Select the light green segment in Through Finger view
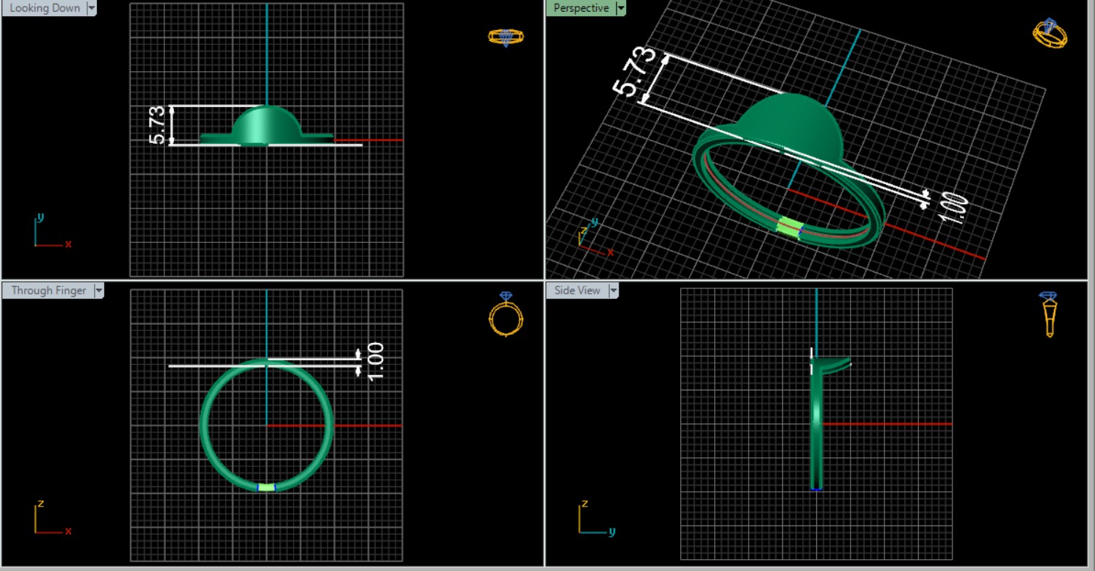This screenshot has width=1095, height=571. (x=266, y=487)
